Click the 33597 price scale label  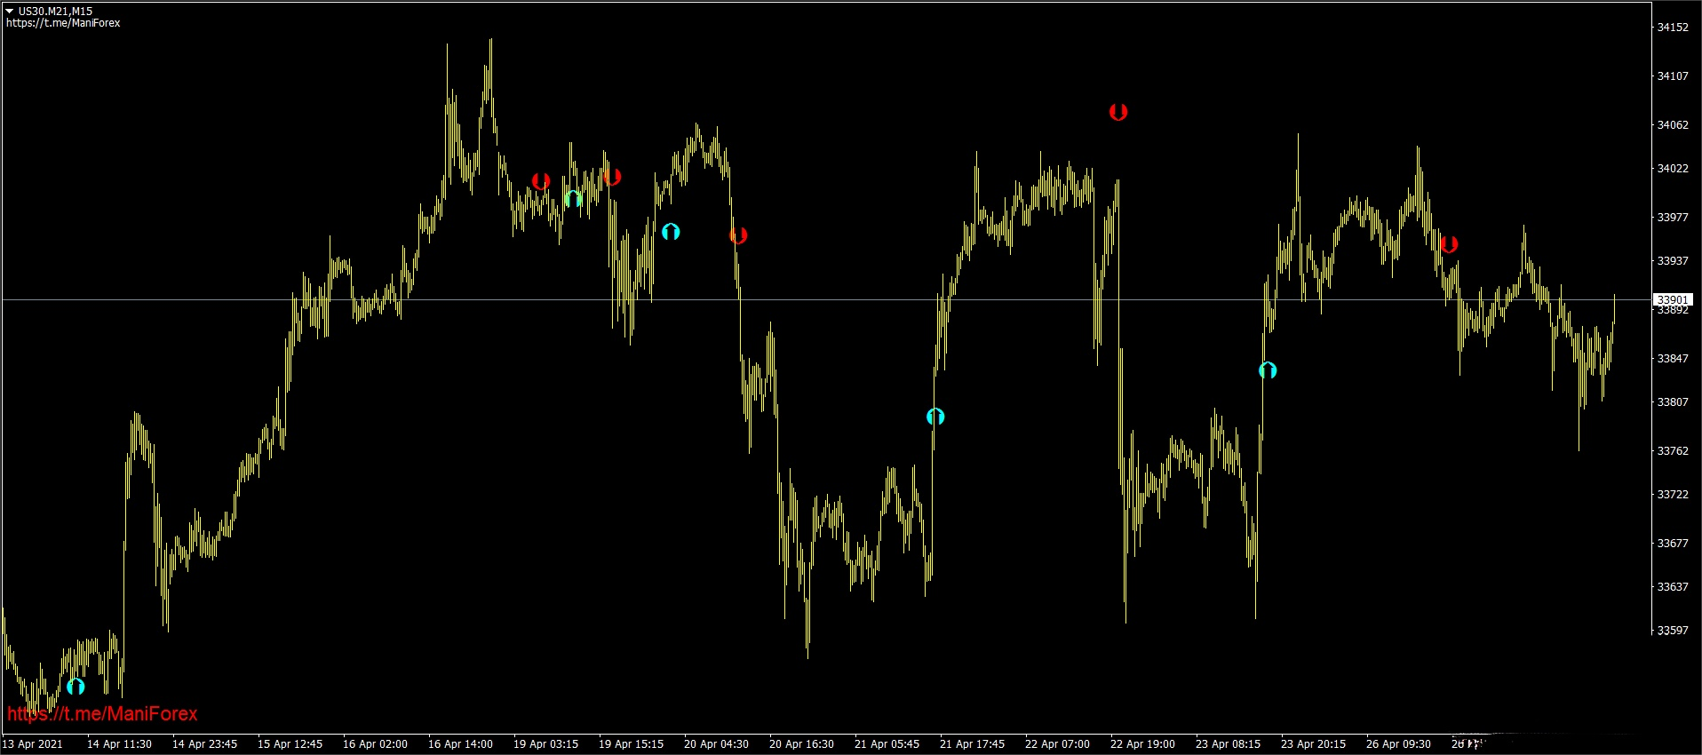pyautogui.click(x=1673, y=631)
